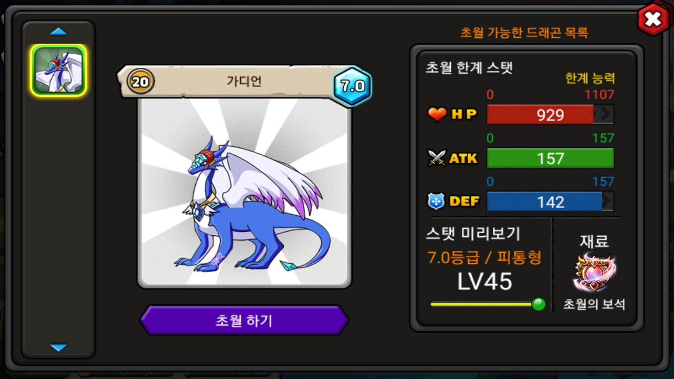Click the blue DEF bar showing 142
Image resolution: width=674 pixels, height=379 pixels.
[550, 202]
